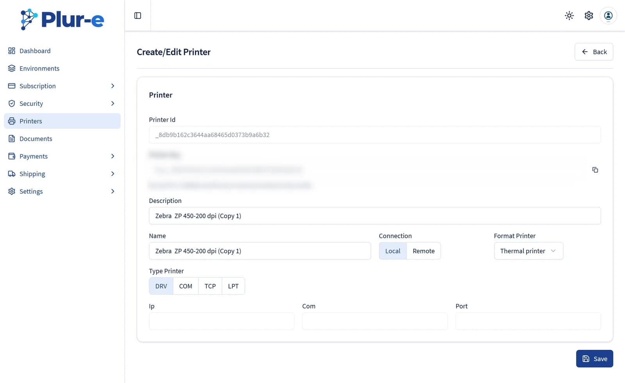Click the Subscription card icon
The width and height of the screenshot is (625, 383).
(12, 86)
